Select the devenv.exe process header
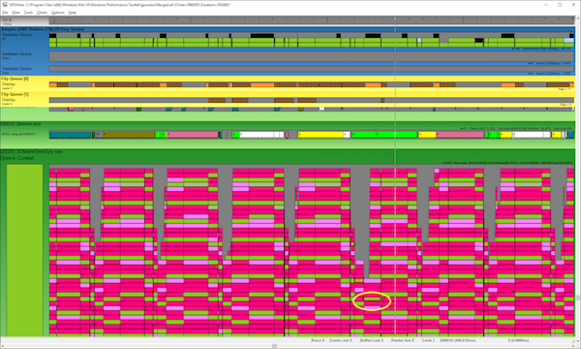The image size is (581, 349). coord(20,124)
